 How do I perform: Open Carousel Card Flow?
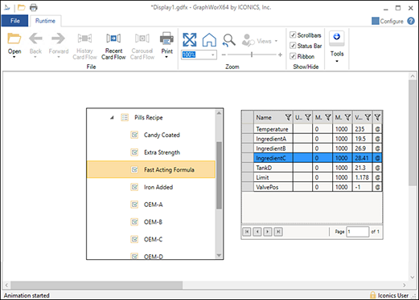[x=142, y=39]
